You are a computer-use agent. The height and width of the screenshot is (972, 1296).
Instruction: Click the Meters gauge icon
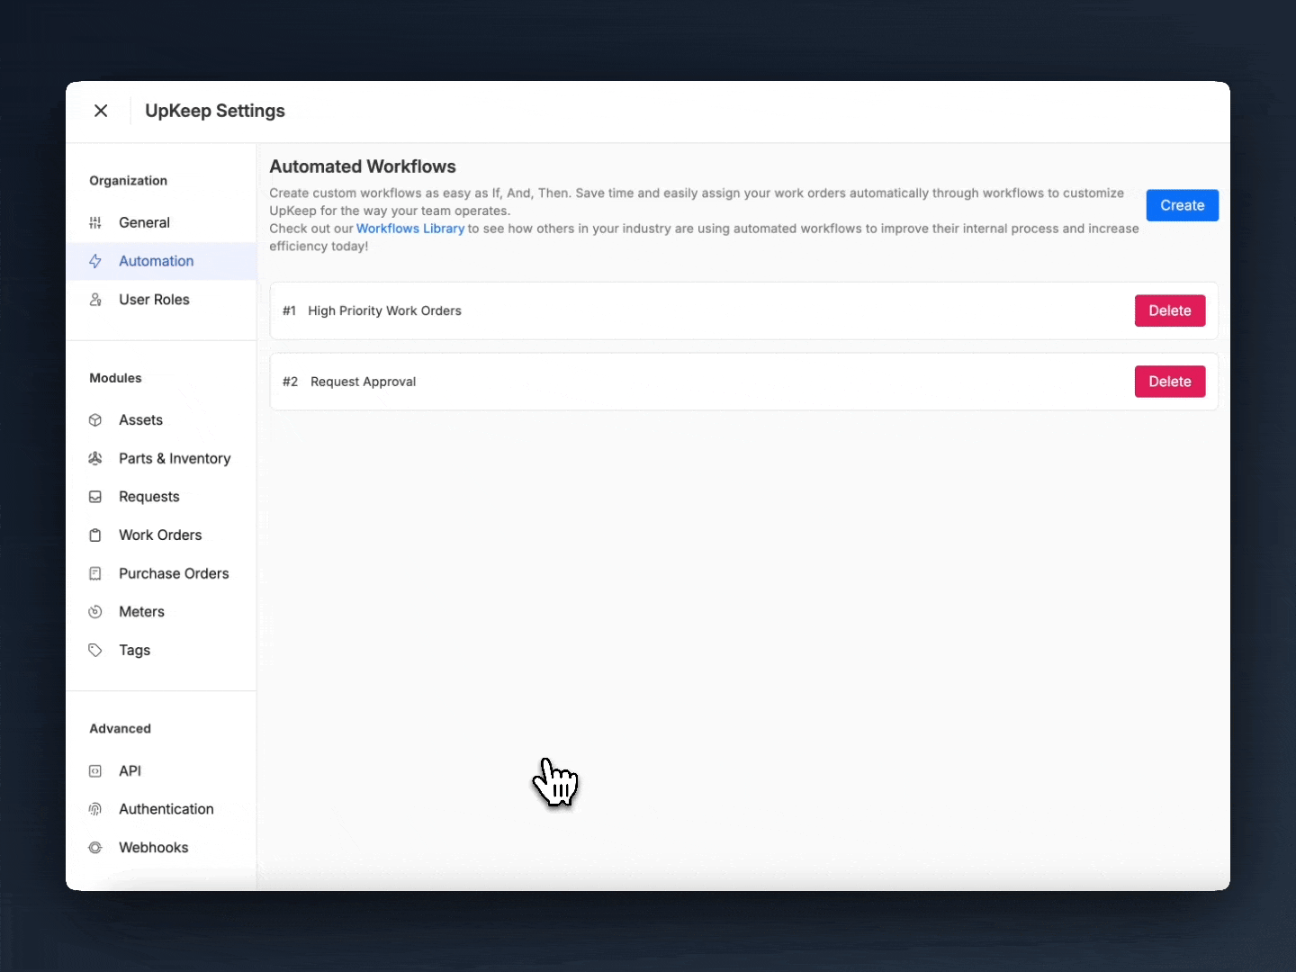coord(95,612)
